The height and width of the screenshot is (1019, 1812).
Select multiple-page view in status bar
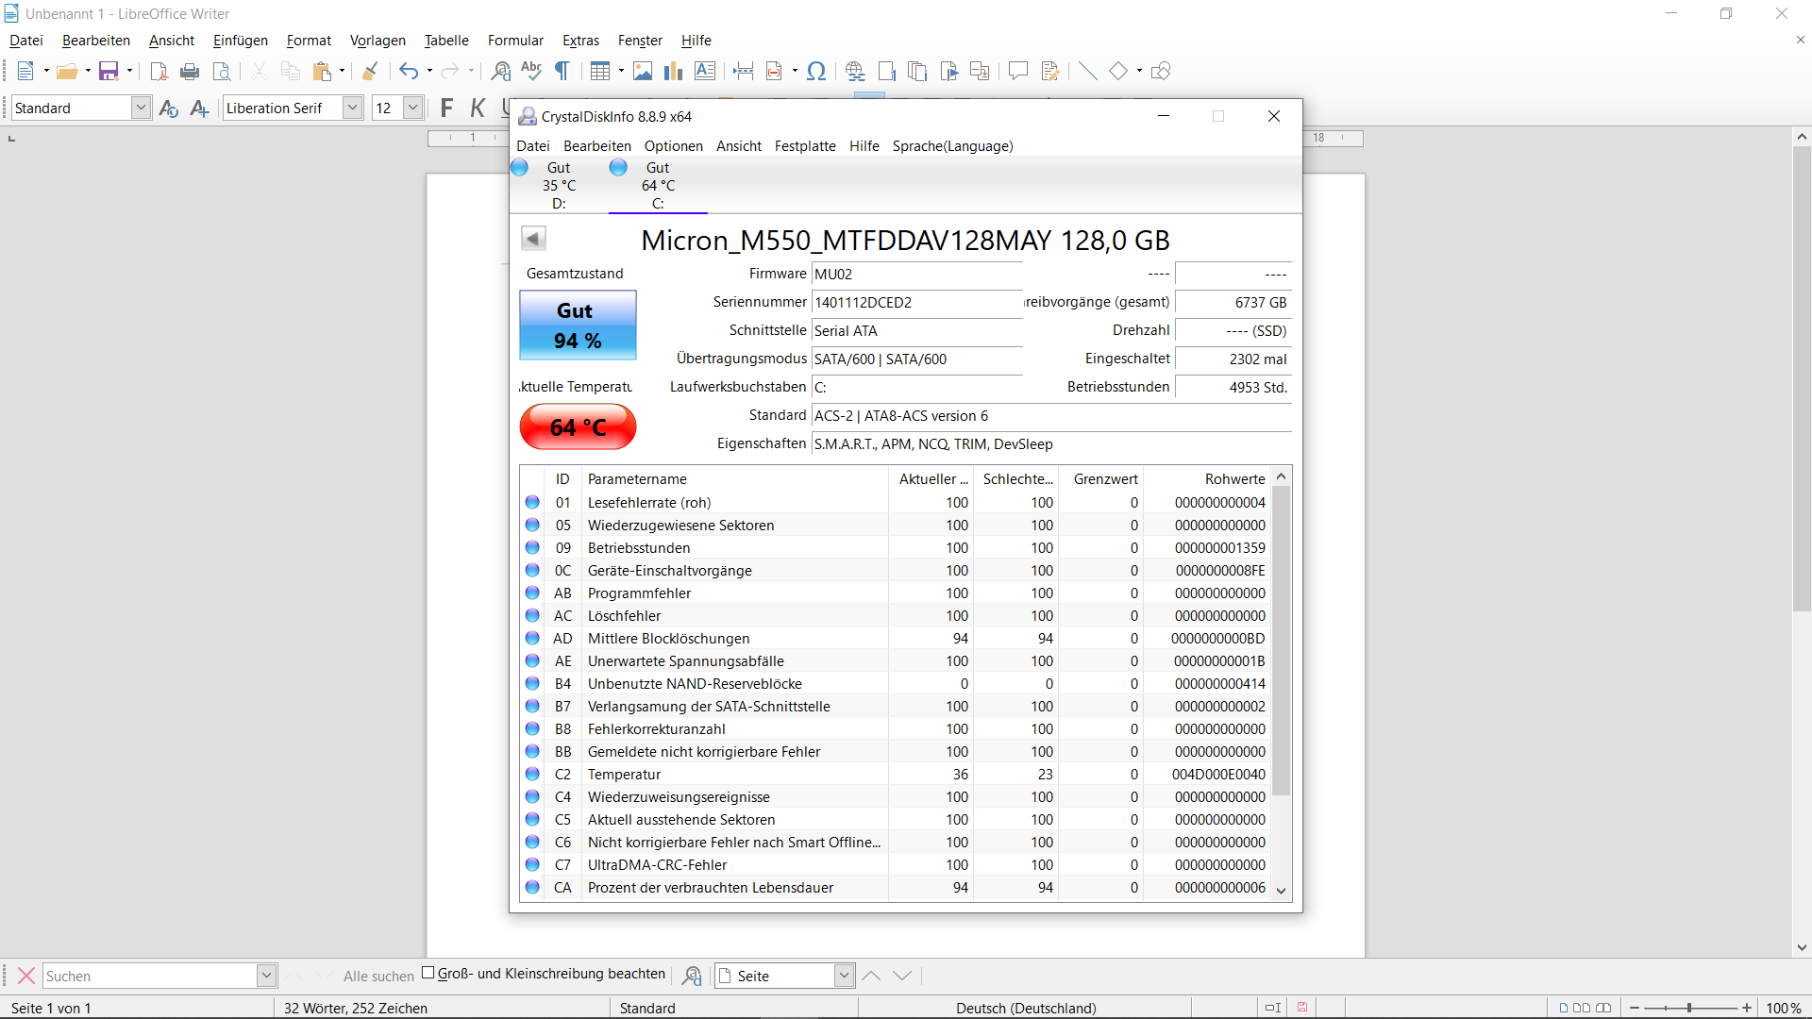pyautogui.click(x=1581, y=1008)
